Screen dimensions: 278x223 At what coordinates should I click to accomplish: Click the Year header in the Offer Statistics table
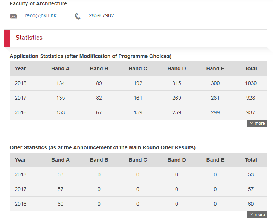tap(20, 160)
